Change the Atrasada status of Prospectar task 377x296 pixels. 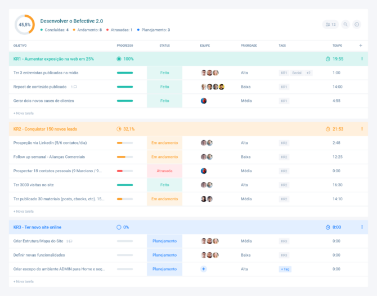(x=164, y=171)
